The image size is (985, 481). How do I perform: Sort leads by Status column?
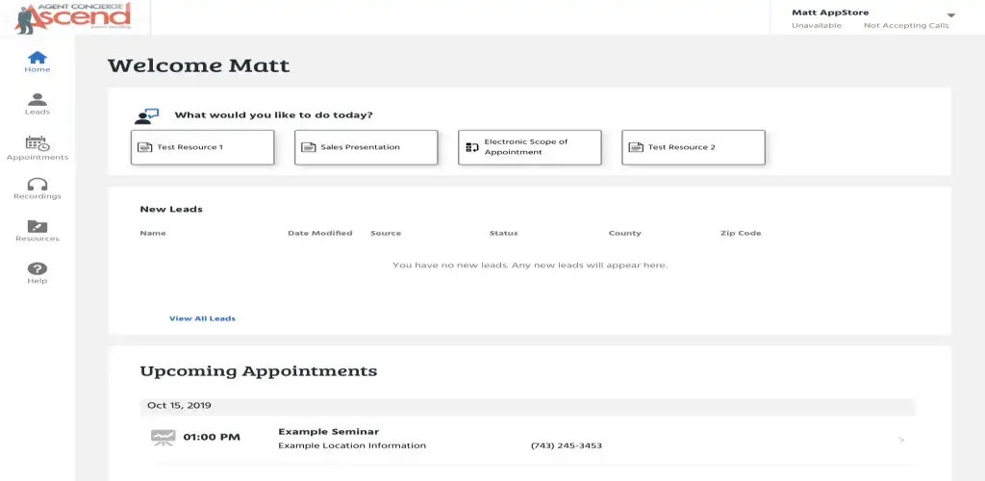pos(503,233)
